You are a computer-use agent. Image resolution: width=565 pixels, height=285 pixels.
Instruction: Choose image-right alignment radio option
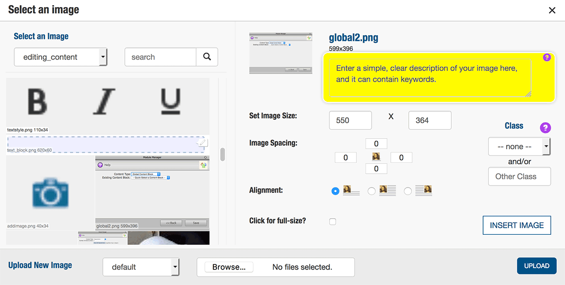click(408, 191)
